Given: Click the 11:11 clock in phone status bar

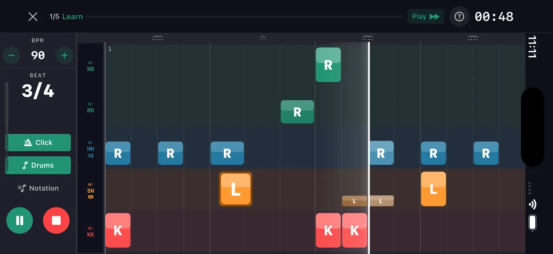Looking at the screenshot, I should pos(532,47).
